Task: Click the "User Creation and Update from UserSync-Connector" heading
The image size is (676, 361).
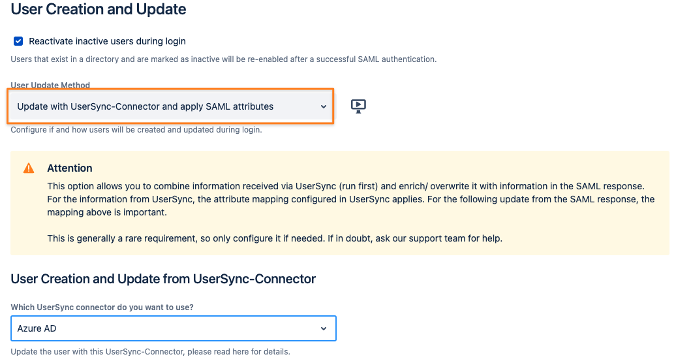Action: coord(163,279)
